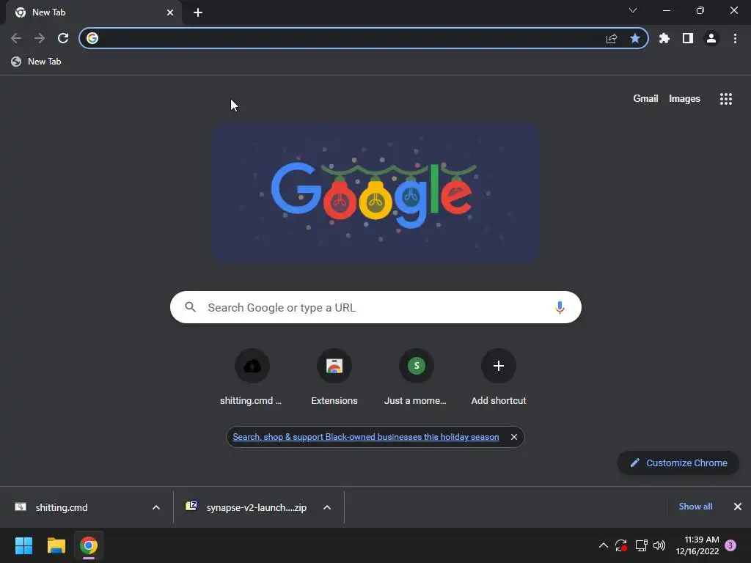Image resolution: width=751 pixels, height=563 pixels.
Task: Open the Windows Start menu
Action: tap(23, 545)
